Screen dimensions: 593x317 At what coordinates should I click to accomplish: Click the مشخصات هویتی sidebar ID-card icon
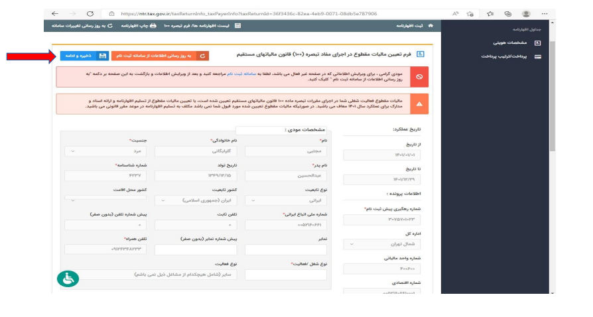(537, 42)
